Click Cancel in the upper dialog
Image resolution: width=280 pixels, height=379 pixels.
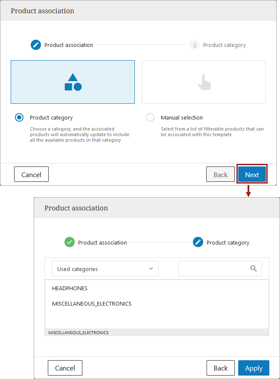click(x=31, y=175)
